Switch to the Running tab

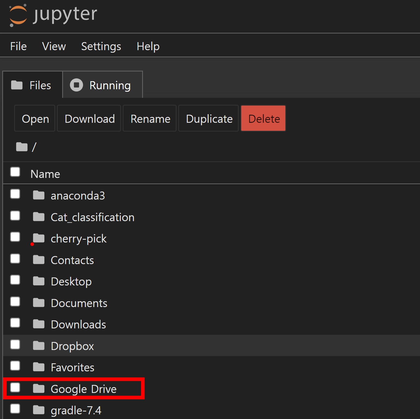click(x=103, y=85)
